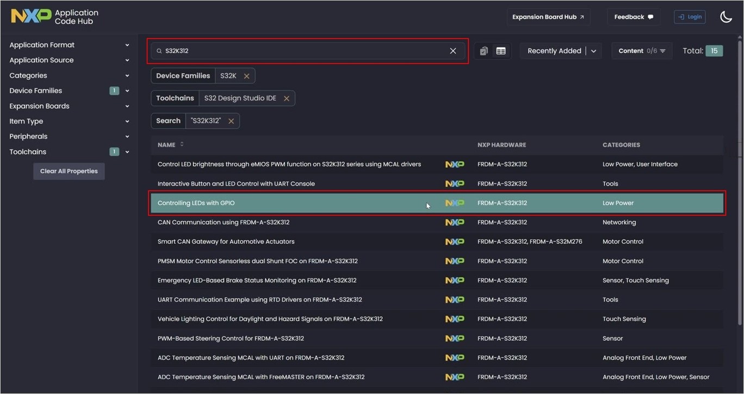The image size is (744, 394).
Task: Switch to table view layout icon
Action: (x=501, y=51)
